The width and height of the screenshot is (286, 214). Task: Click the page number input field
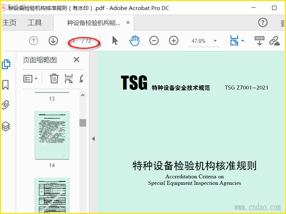point(74,41)
